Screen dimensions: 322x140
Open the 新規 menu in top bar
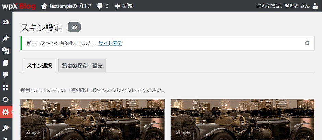pyautogui.click(x=124, y=6)
